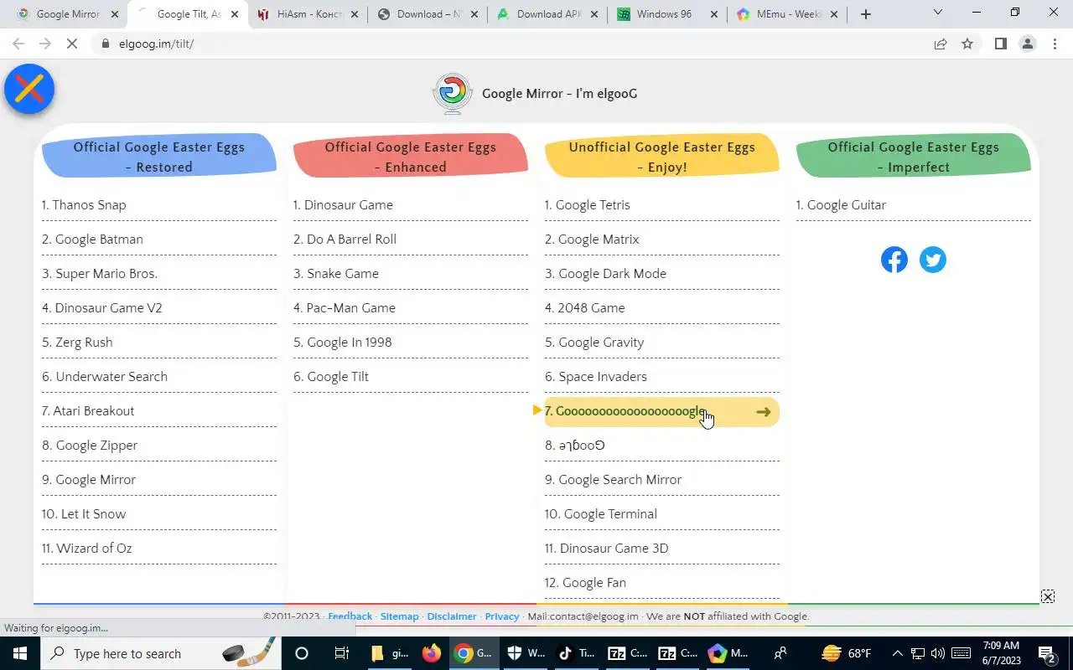Open a new tab with plus button

click(866, 14)
